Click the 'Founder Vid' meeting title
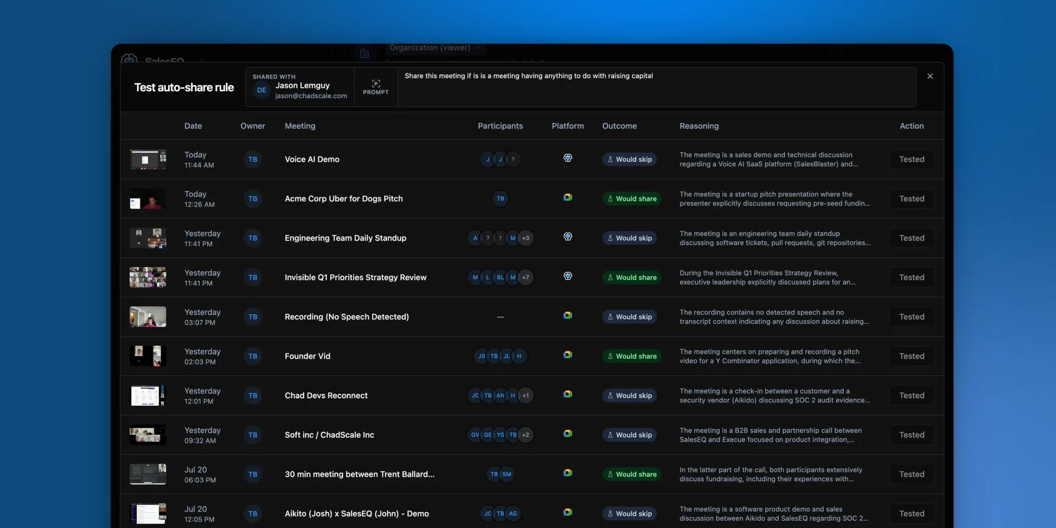This screenshot has width=1056, height=528. (x=307, y=356)
